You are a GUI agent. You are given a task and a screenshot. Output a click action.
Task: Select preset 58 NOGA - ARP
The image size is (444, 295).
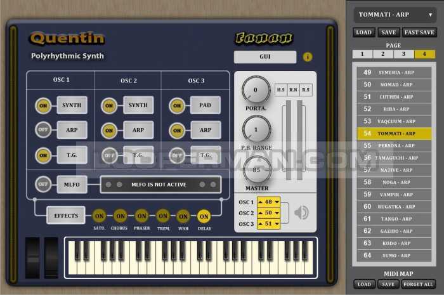394,182
